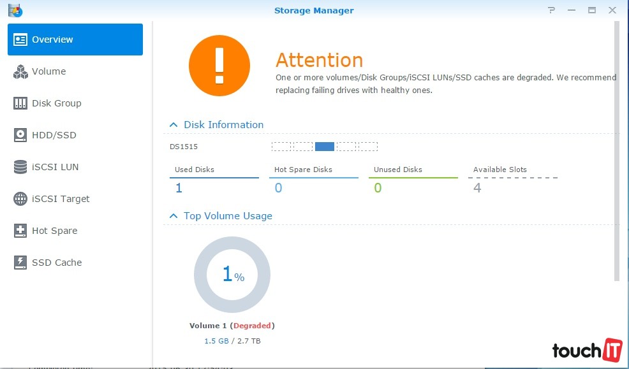Click the Hot Spare plus icon
Screen dimensions: 629x369
[20, 231]
